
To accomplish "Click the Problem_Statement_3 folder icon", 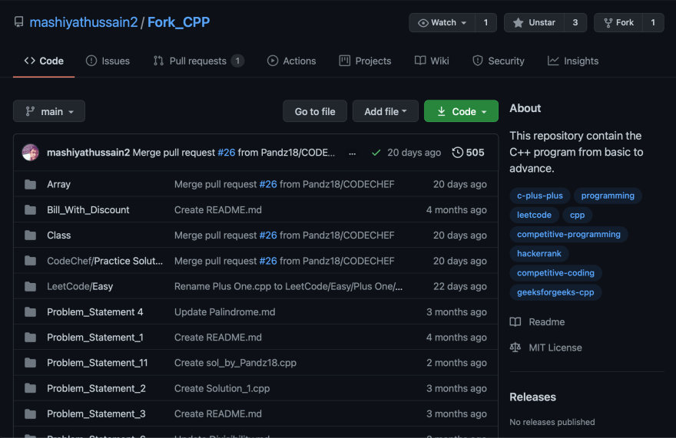I will click(30, 414).
